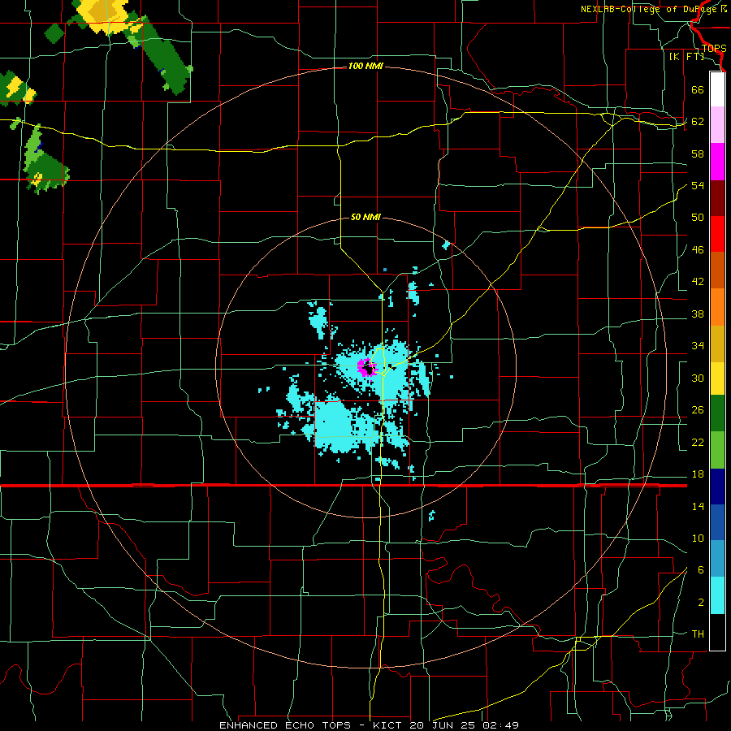Click the medium blue 14 kft legend swatch
Screen dimensions: 731x731
pos(717,521)
